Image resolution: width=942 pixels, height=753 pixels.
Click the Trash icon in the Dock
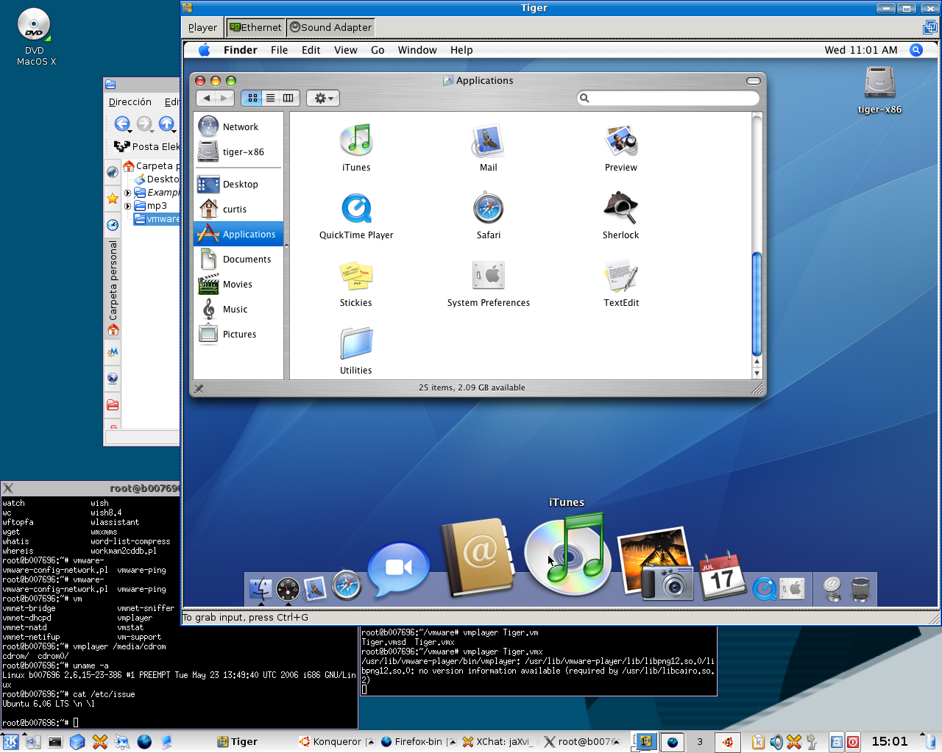[860, 588]
